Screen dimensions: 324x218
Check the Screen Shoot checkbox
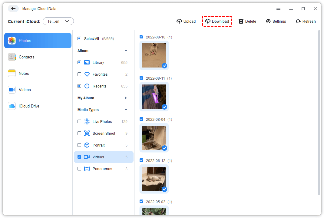click(79, 133)
